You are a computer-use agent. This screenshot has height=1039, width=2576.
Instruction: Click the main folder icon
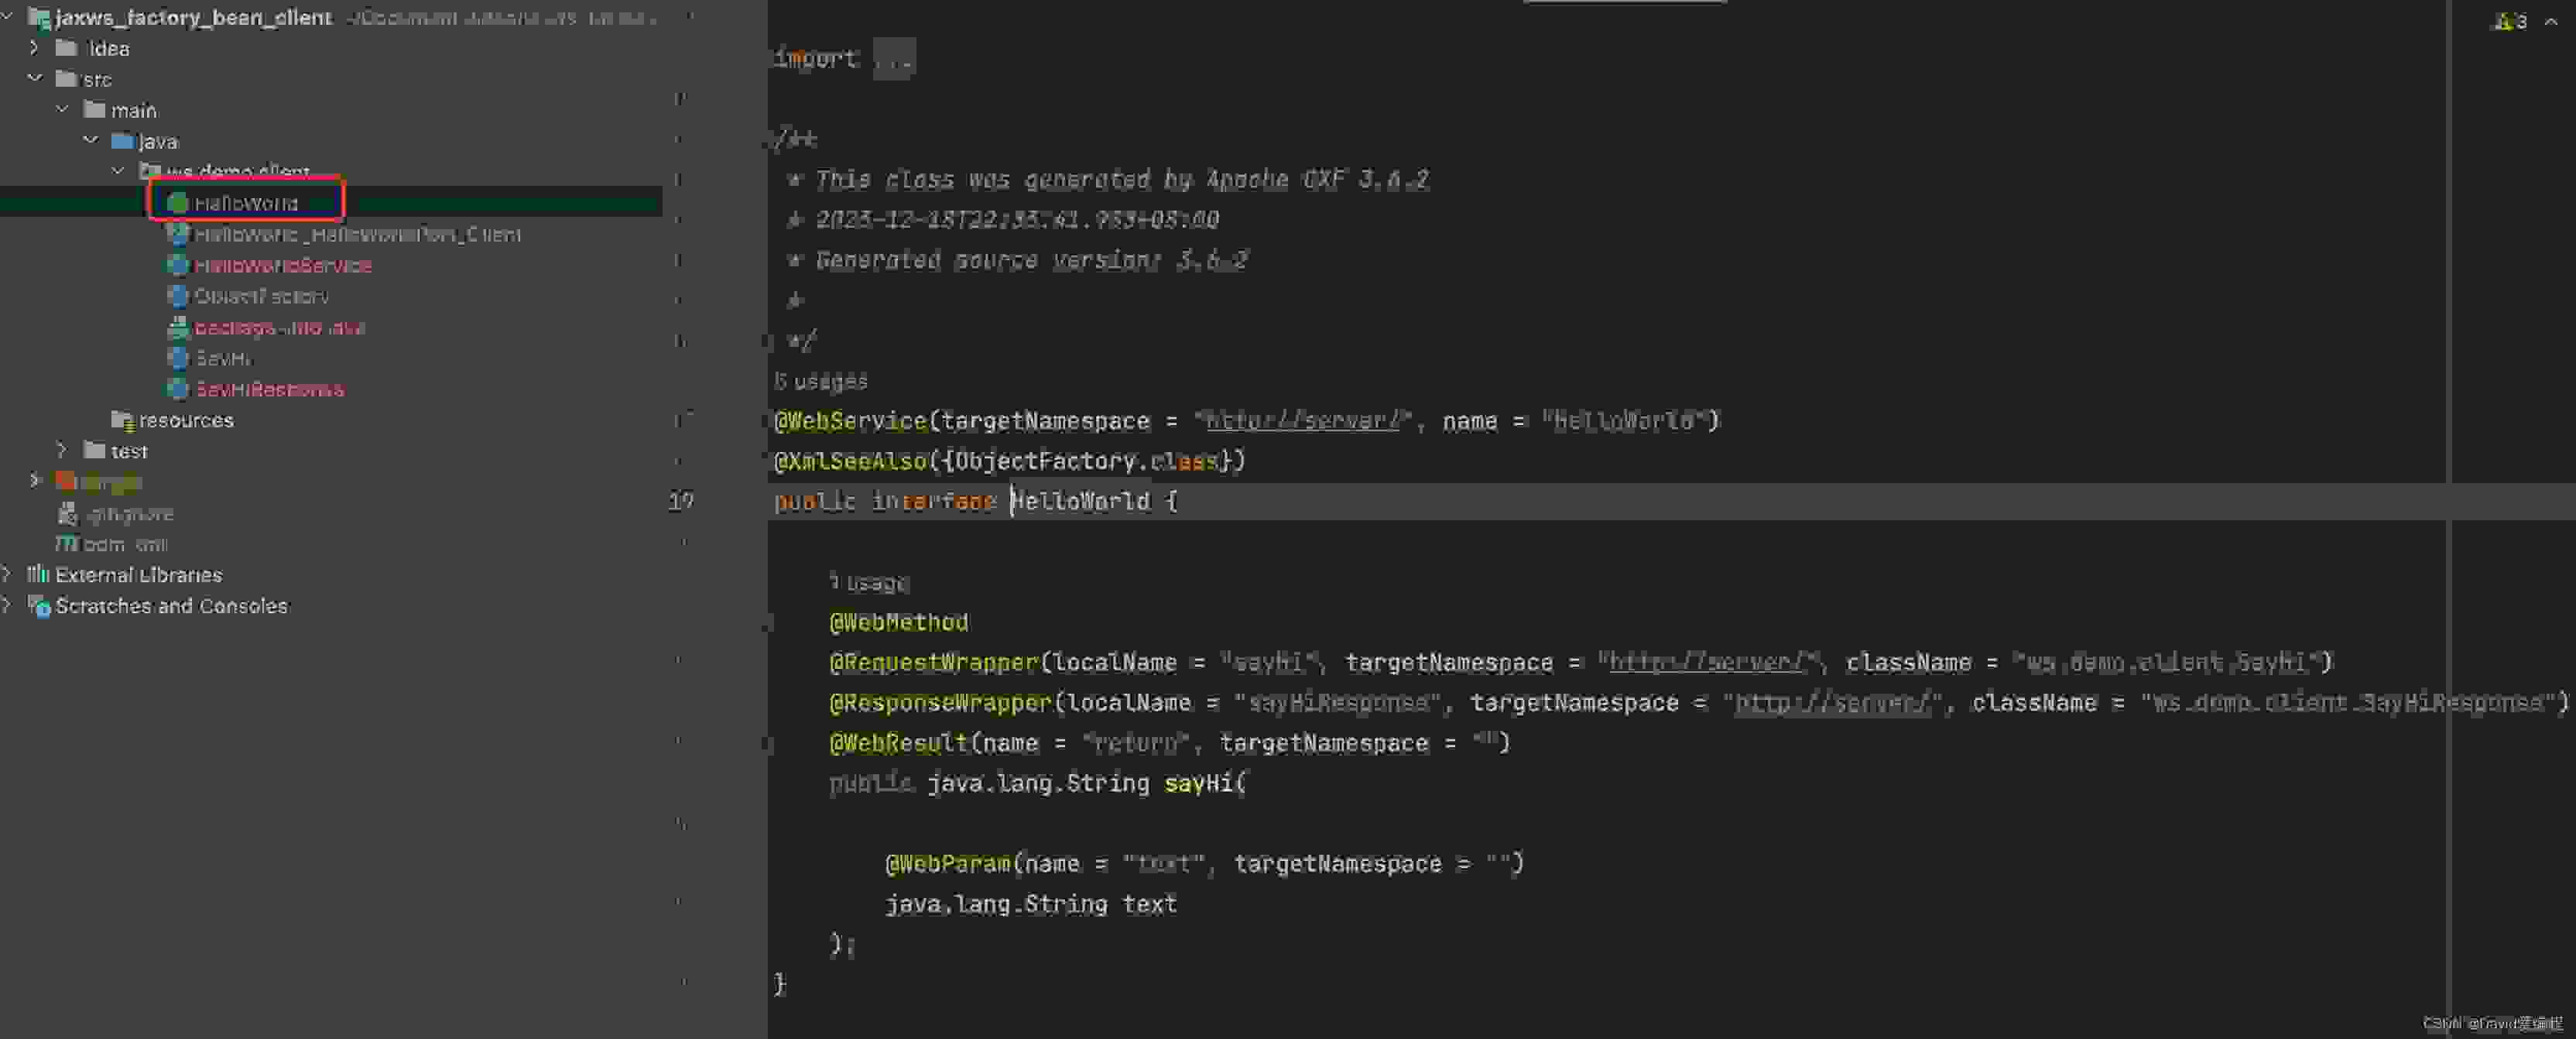click(x=94, y=110)
